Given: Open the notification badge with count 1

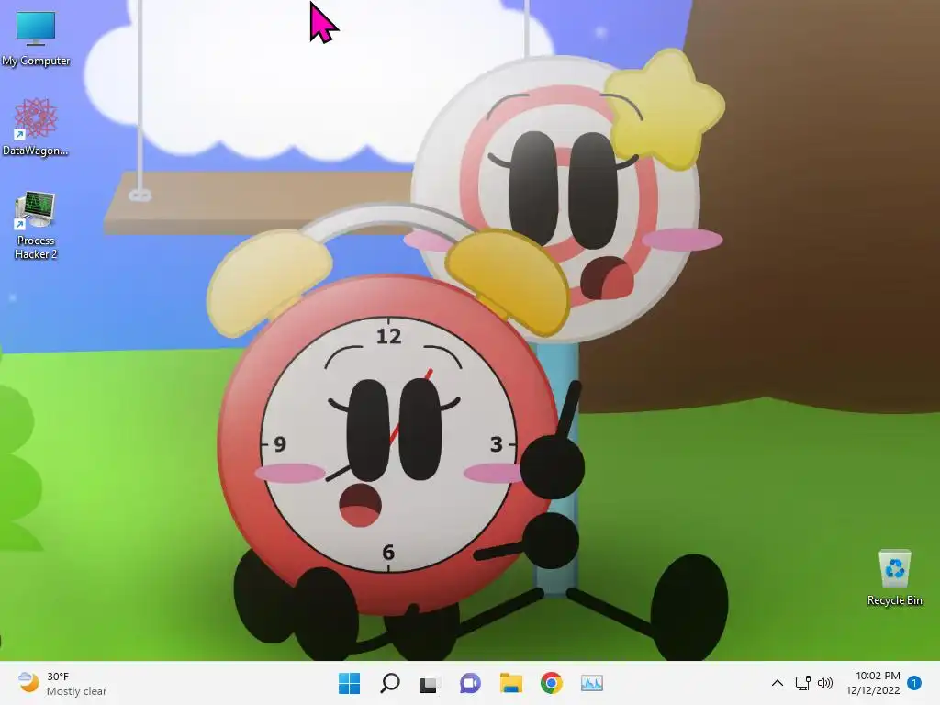Looking at the screenshot, I should point(914,683).
